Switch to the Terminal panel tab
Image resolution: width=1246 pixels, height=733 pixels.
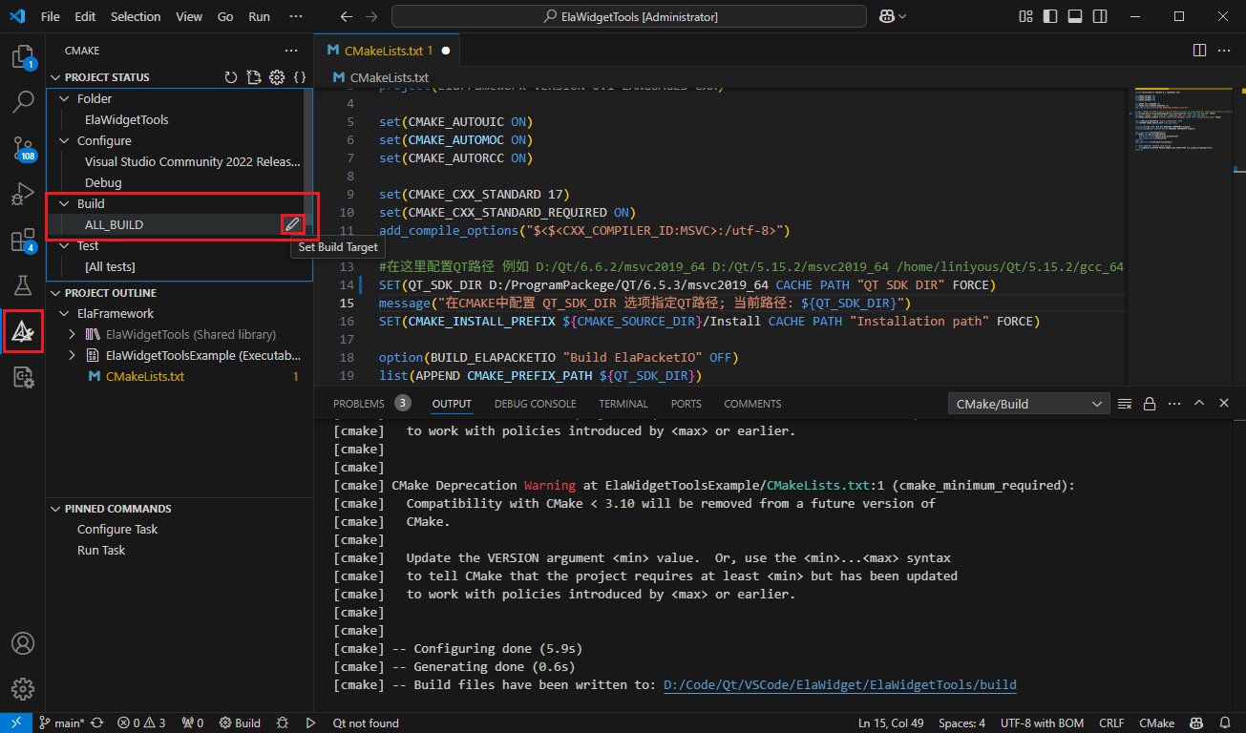click(623, 404)
